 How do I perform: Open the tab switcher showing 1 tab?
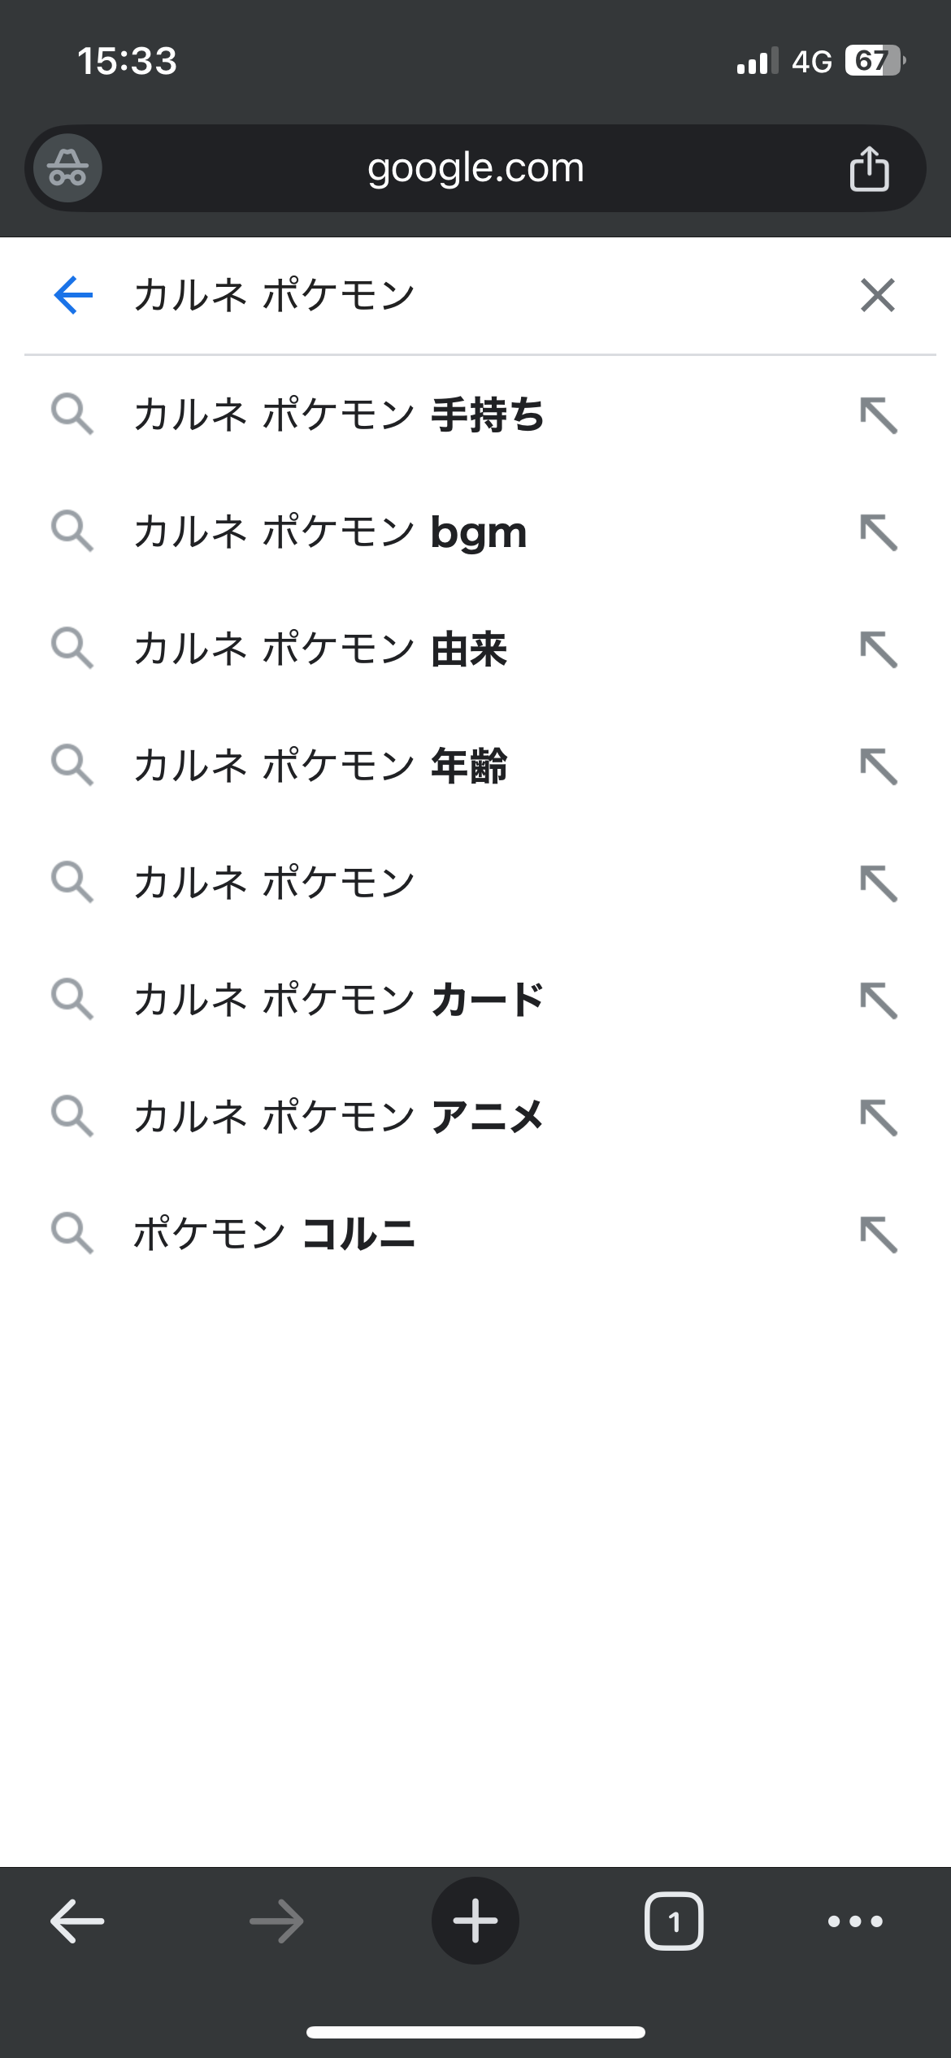click(674, 1921)
